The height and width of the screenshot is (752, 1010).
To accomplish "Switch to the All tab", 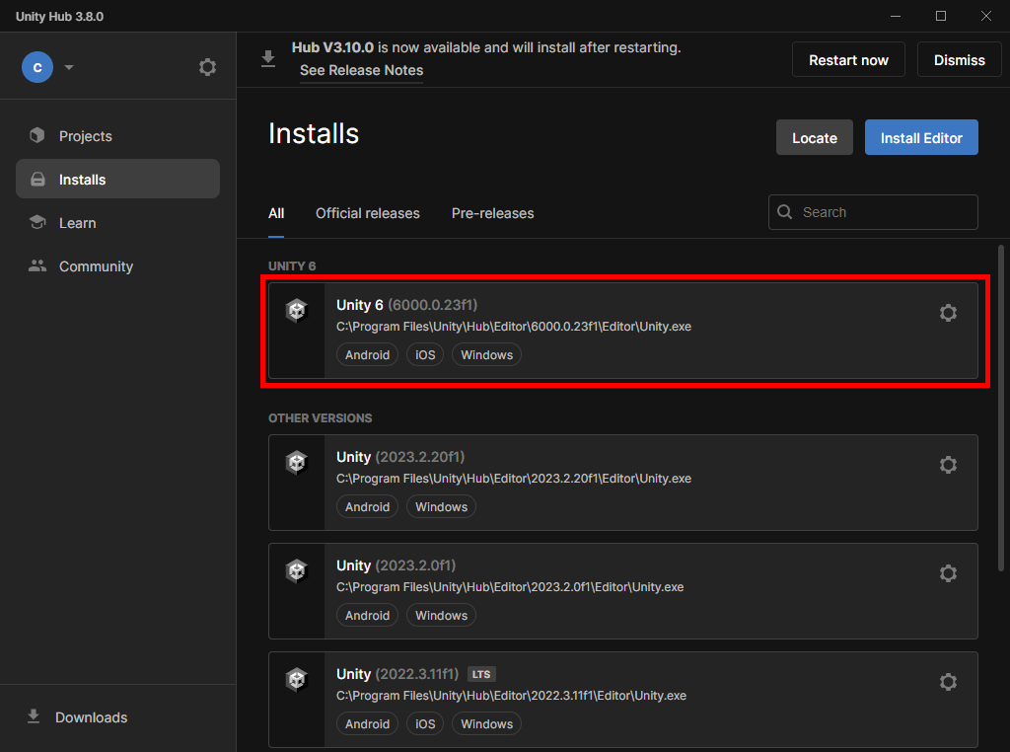I will (276, 213).
